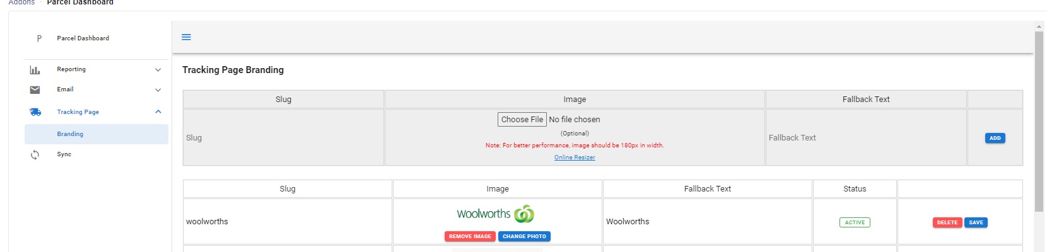
Task: Click the Sync arrows icon
Action: 35,154
